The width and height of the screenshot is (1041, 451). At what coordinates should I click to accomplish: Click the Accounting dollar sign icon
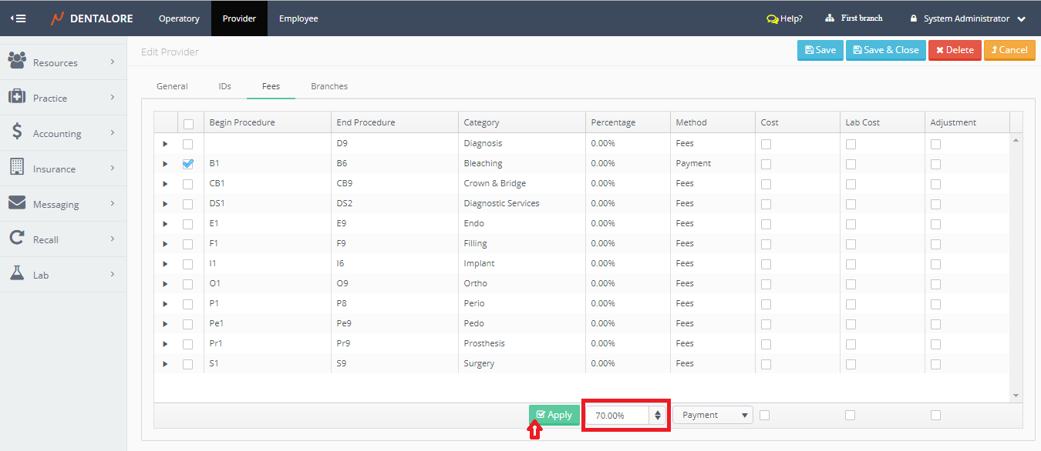[17, 132]
